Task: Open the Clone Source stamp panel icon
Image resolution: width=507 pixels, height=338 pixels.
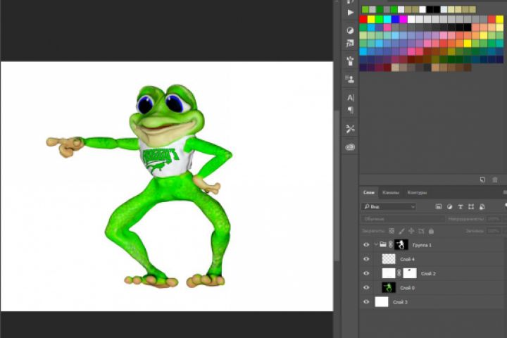Action: pyautogui.click(x=350, y=80)
